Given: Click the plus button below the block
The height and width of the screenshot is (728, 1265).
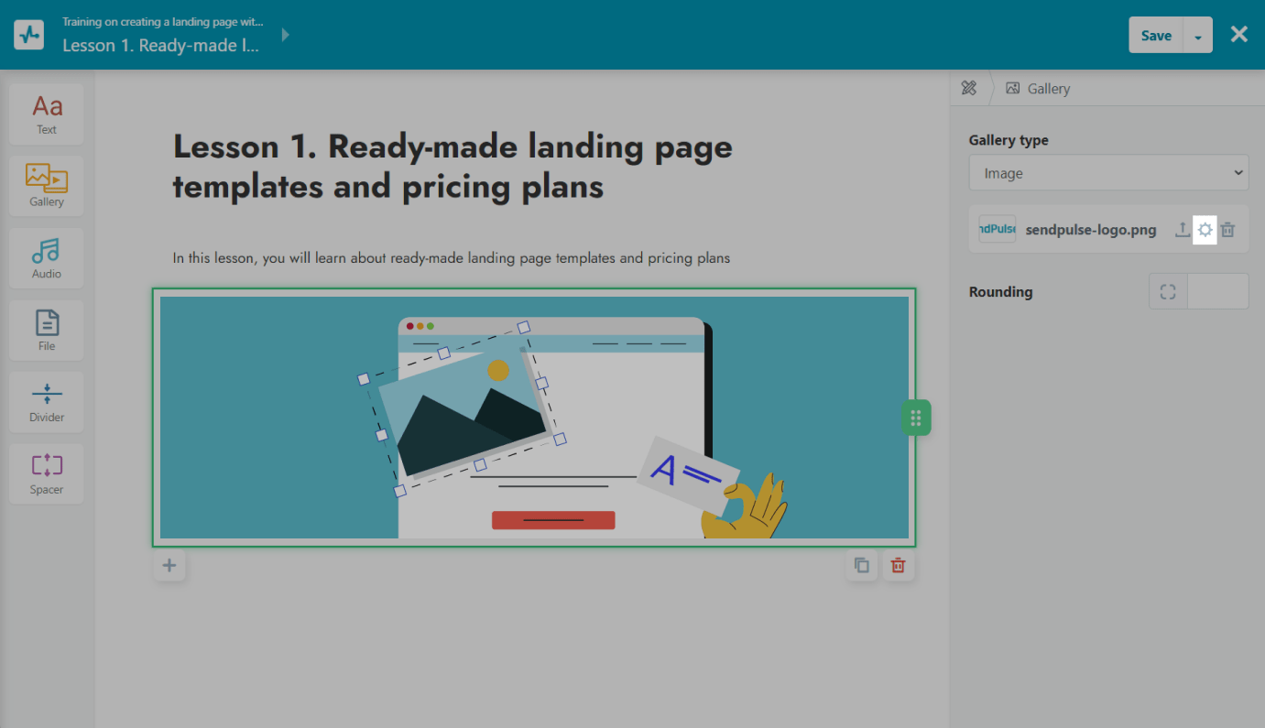Looking at the screenshot, I should (169, 566).
